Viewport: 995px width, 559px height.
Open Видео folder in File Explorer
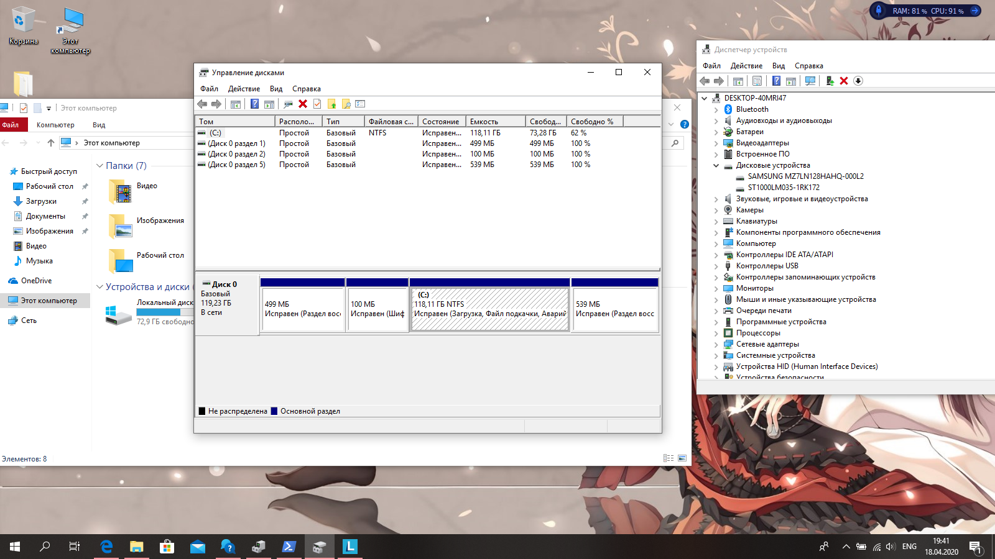pos(133,191)
